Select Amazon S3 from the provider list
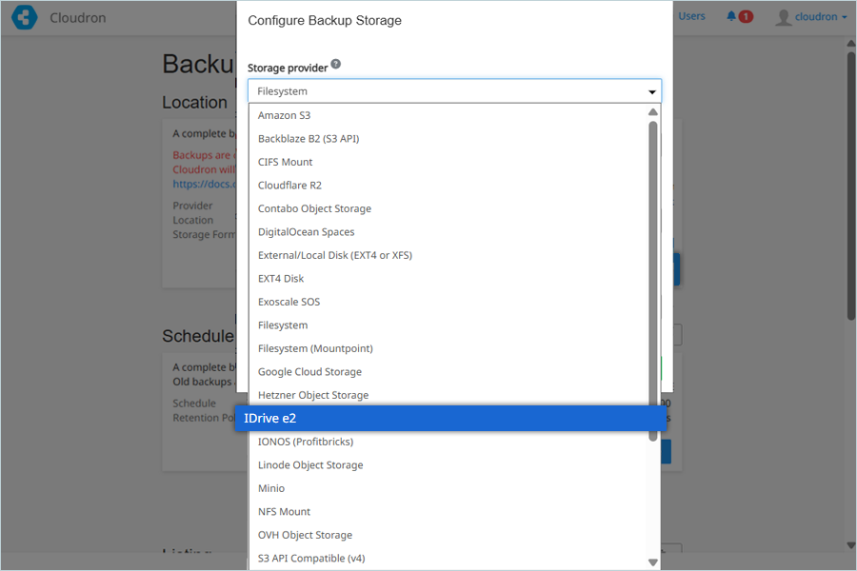 click(x=449, y=115)
